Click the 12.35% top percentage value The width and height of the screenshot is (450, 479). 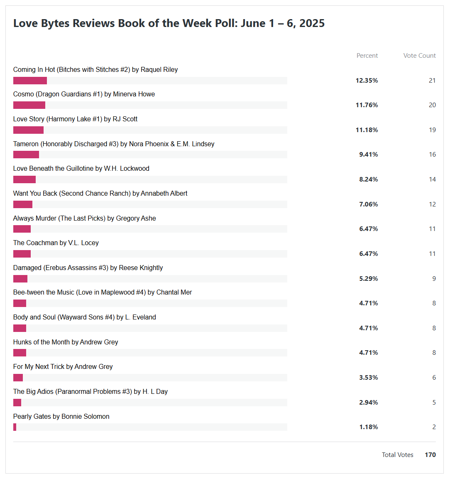coord(367,81)
